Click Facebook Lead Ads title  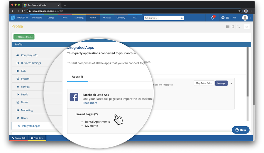96,95
